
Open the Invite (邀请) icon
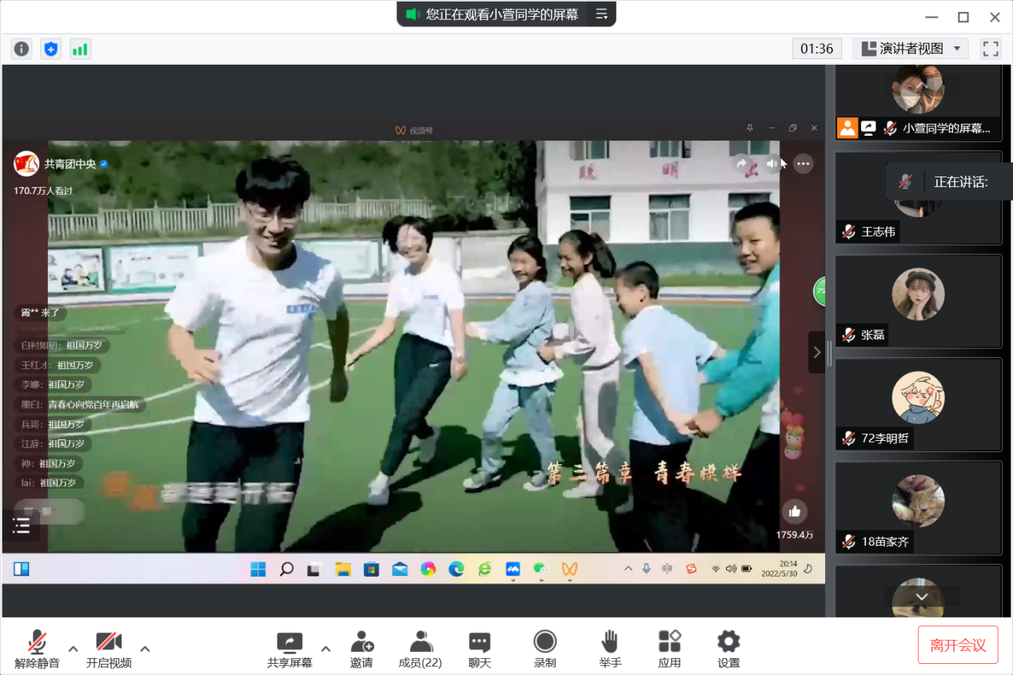361,649
